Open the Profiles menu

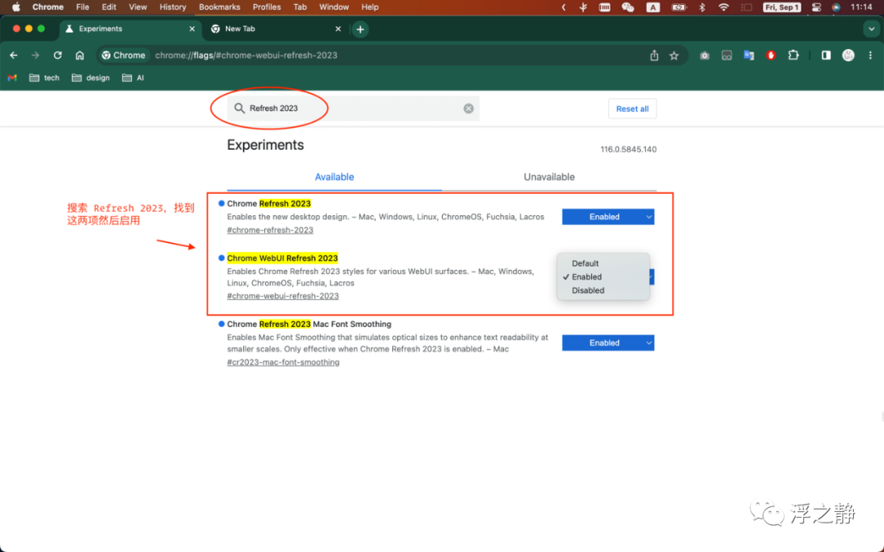tap(267, 7)
